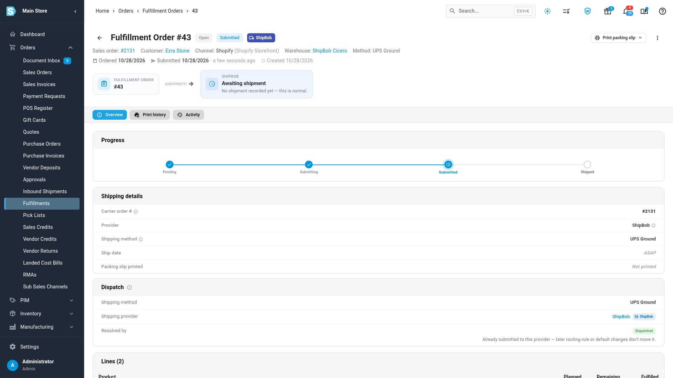Open sales order #2131 link
The width and height of the screenshot is (673, 378).
(x=128, y=51)
